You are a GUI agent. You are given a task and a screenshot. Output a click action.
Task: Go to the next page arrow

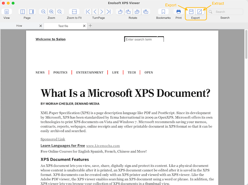[x=102, y=12]
